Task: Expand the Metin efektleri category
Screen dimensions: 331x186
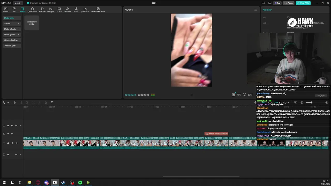Action: click(12, 29)
